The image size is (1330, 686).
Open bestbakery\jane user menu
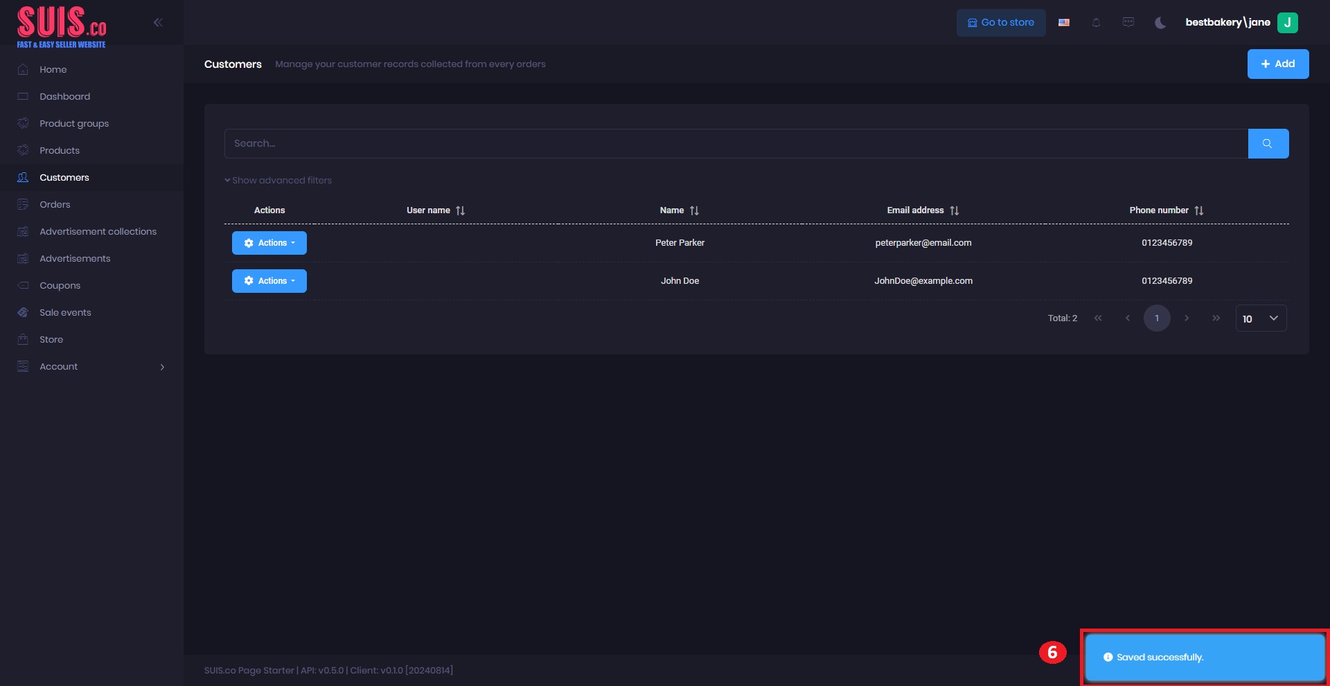[1227, 22]
